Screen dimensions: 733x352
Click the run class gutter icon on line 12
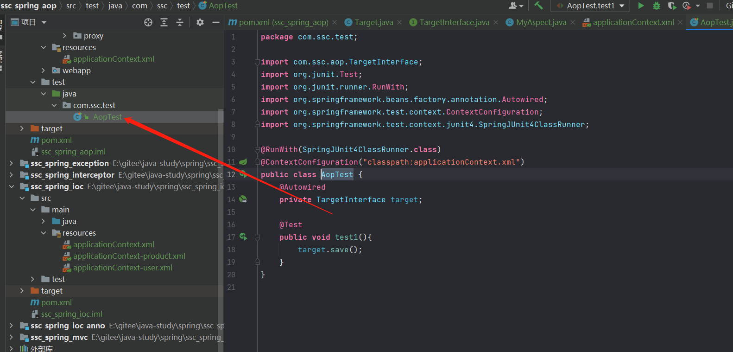click(x=243, y=174)
